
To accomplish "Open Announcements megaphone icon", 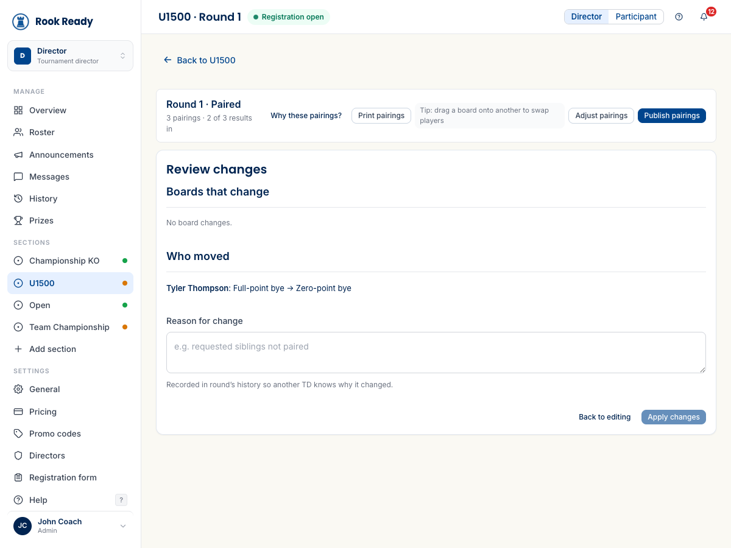I will click(x=18, y=155).
